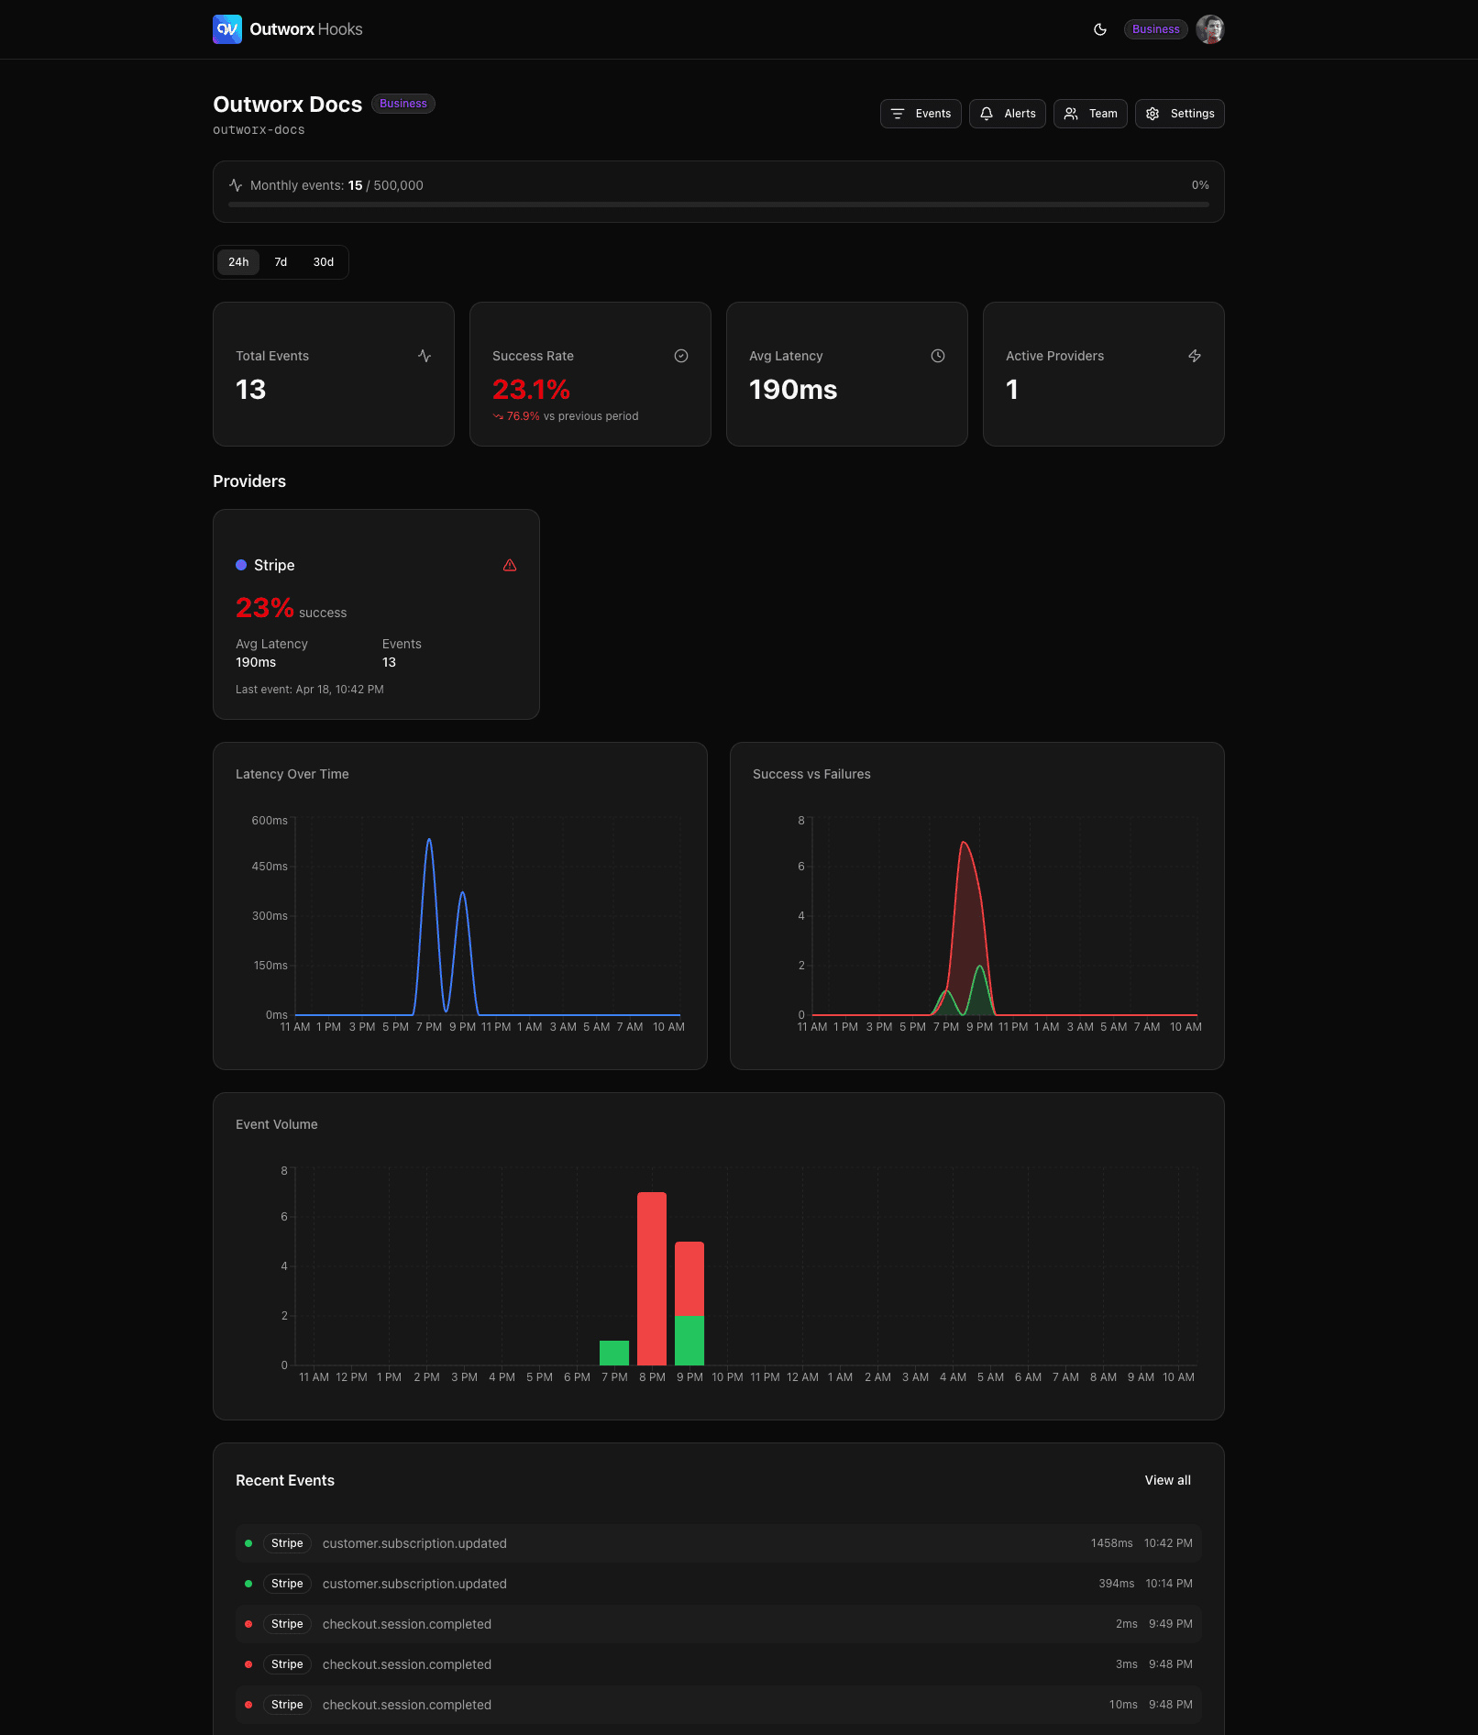Click the 7 PM green bar in Event Volume
Screen dimensions: 1478x1735
point(614,1353)
